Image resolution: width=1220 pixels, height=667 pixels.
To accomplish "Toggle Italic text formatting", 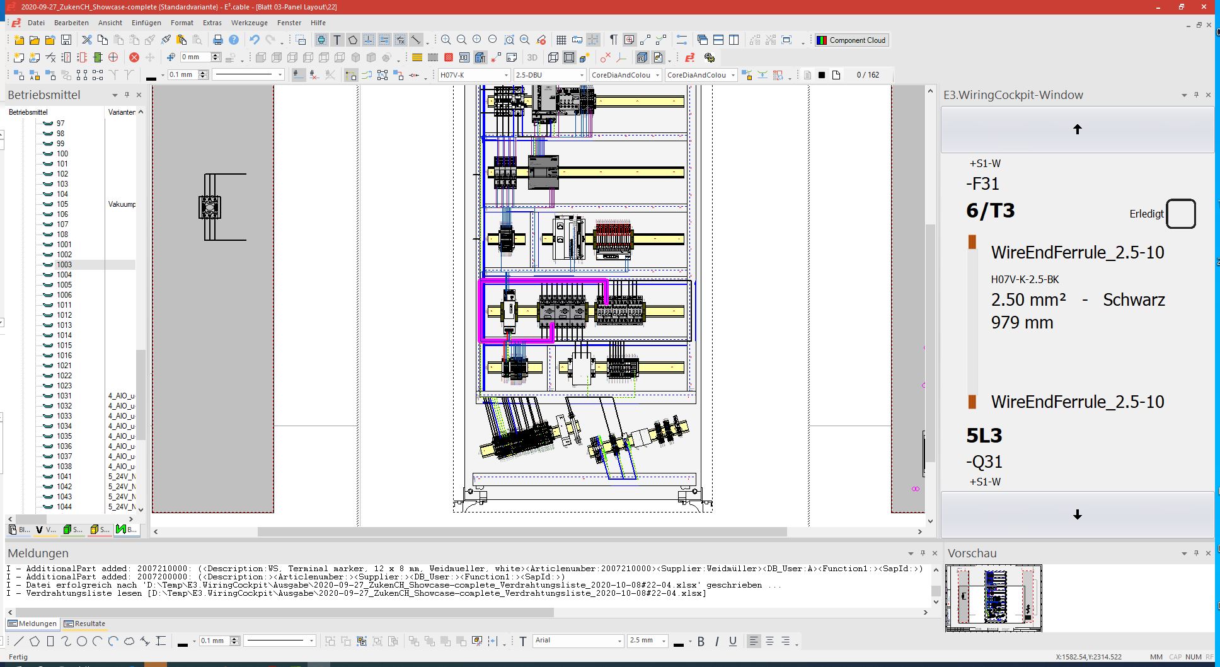I will 716,641.
